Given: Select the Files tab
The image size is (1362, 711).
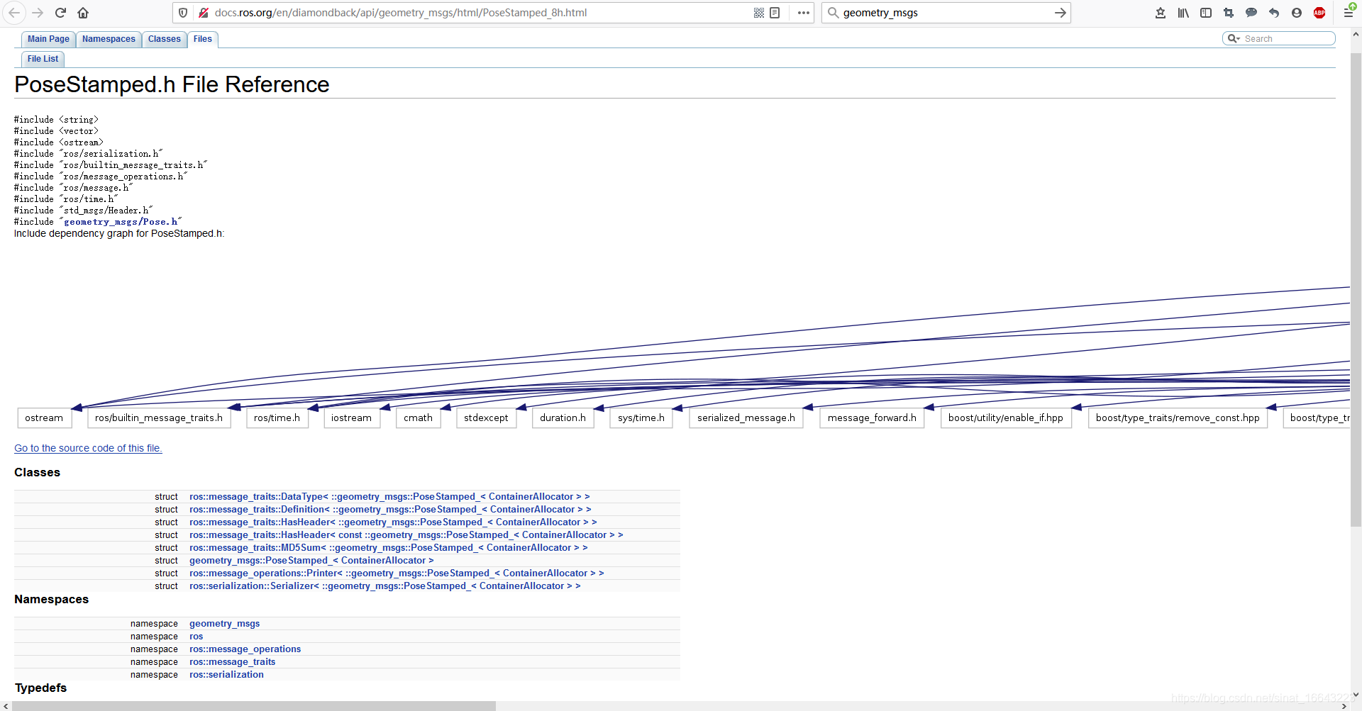Looking at the screenshot, I should coord(203,39).
